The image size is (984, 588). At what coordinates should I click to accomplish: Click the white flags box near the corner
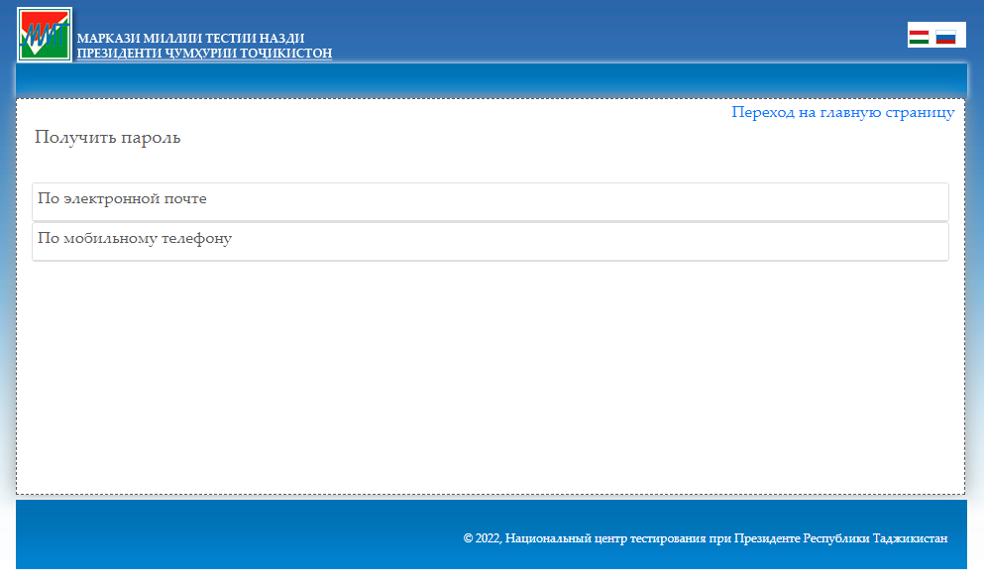935,34
